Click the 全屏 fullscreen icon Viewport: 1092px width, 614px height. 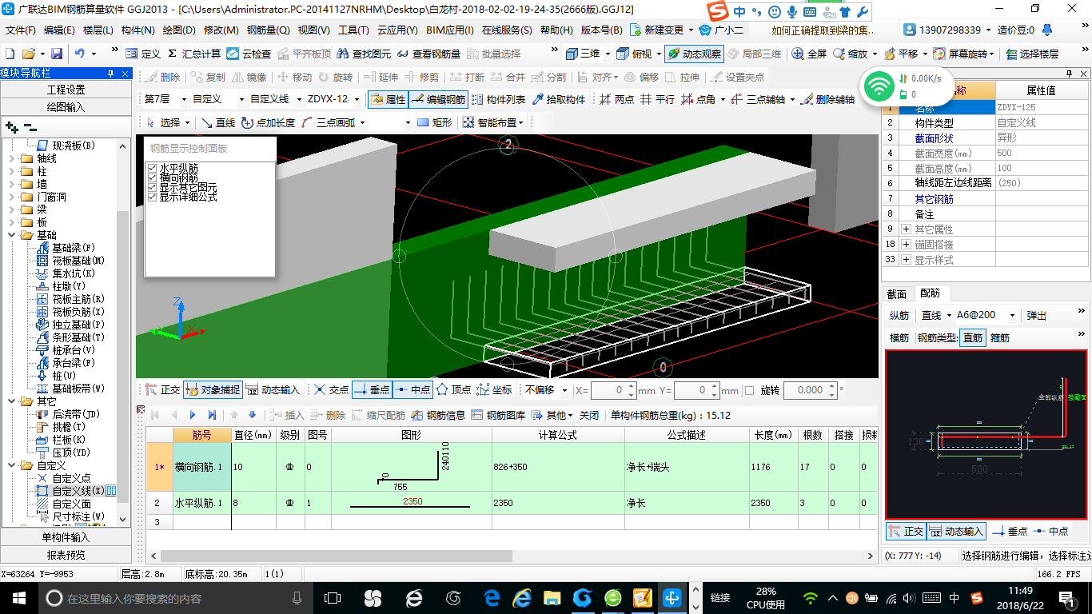(x=809, y=54)
